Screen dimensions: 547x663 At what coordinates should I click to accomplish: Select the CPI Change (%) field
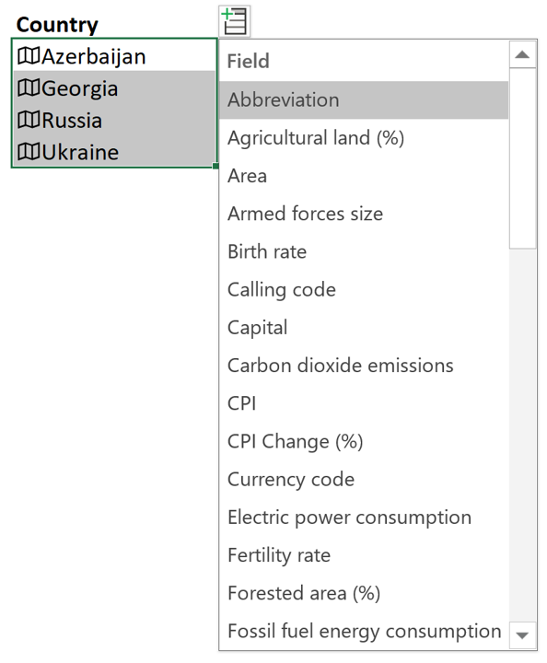(364, 441)
